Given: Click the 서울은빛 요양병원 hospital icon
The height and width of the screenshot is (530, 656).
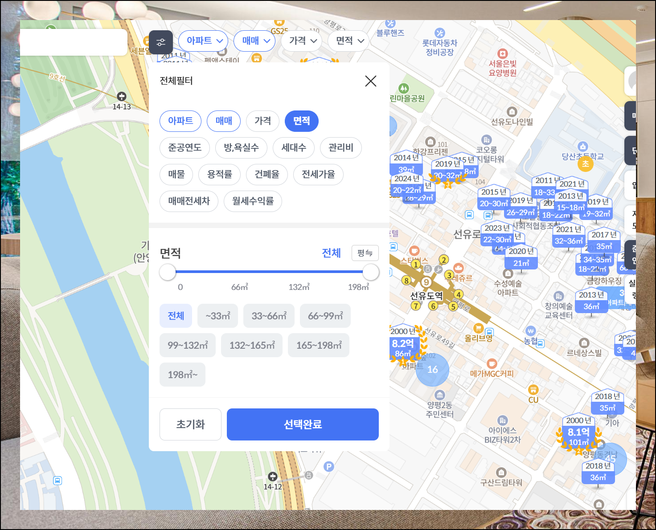Looking at the screenshot, I should point(503,53).
